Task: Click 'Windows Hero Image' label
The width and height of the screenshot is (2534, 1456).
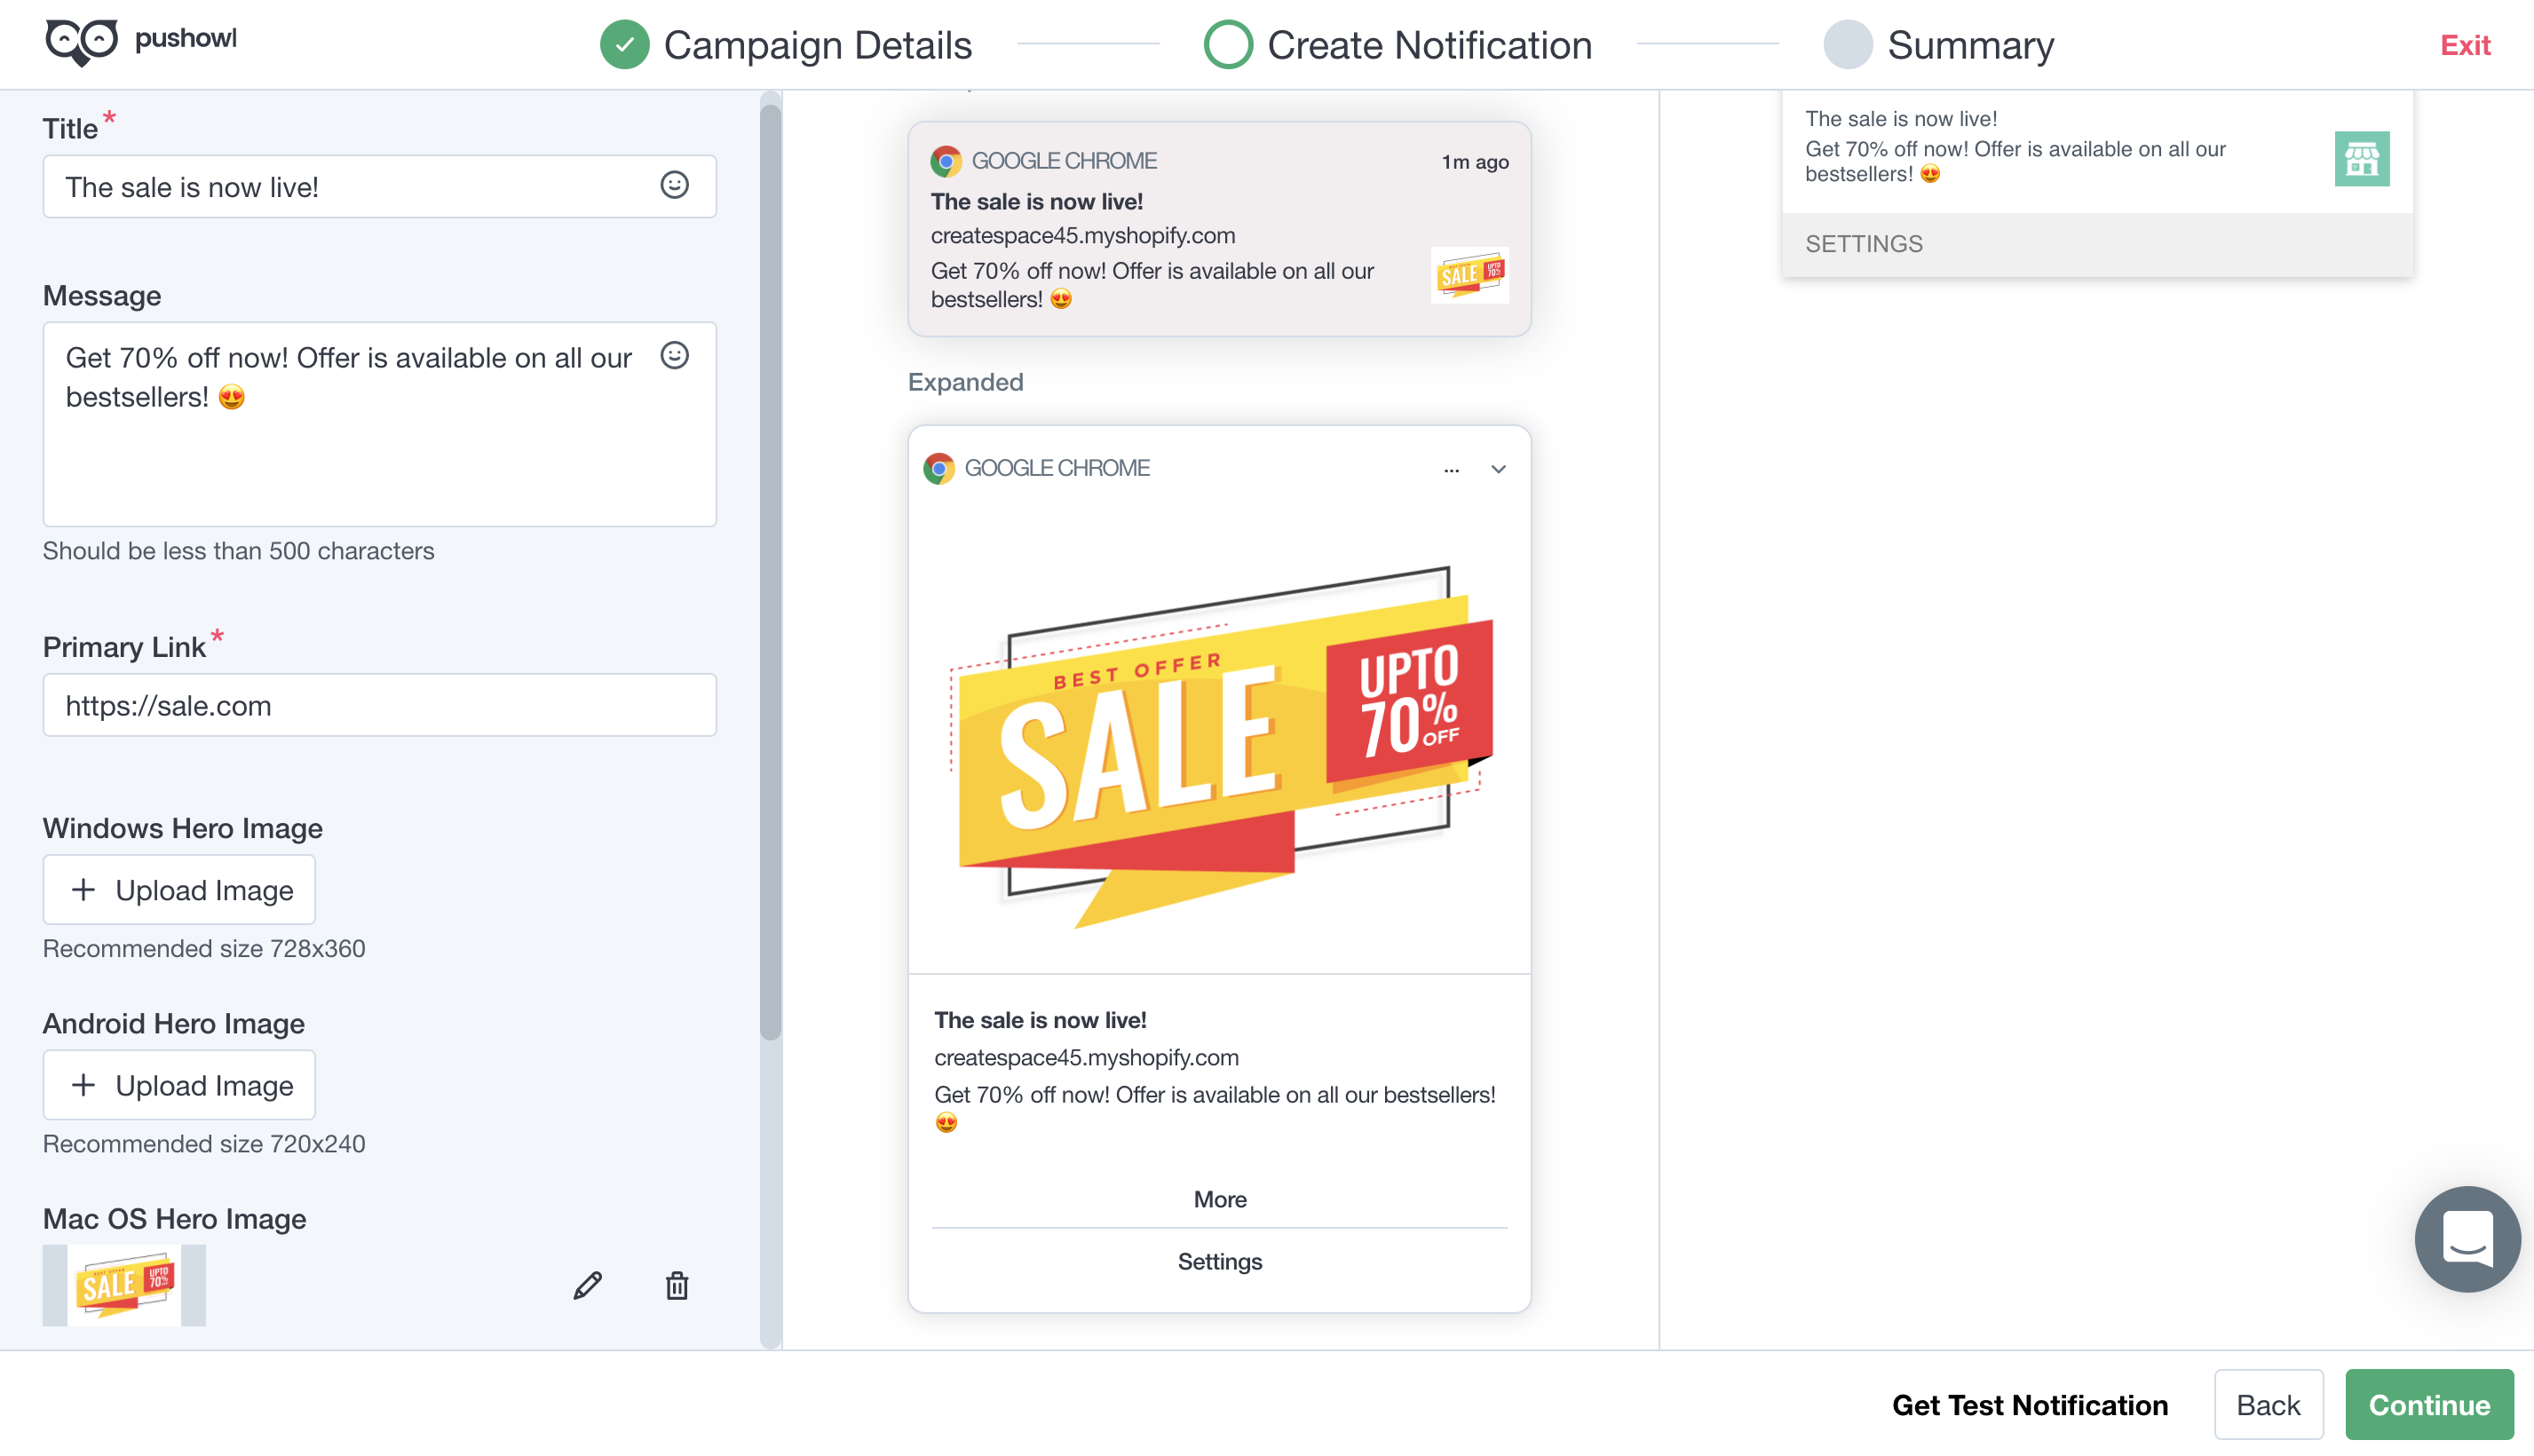Action: click(x=182, y=829)
